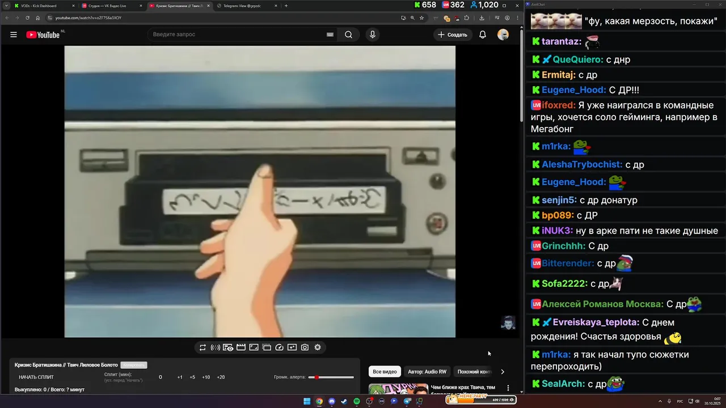Open three-dot menu of the suggested video
The height and width of the screenshot is (408, 726).
[x=508, y=388]
